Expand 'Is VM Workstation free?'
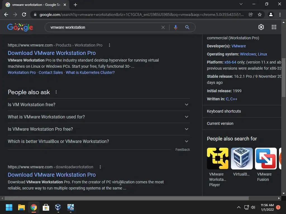The height and width of the screenshot is (214, 286). pyautogui.click(x=99, y=105)
